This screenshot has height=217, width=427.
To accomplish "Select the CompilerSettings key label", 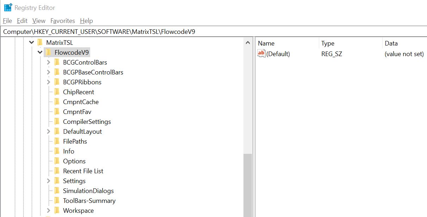I will point(87,122).
